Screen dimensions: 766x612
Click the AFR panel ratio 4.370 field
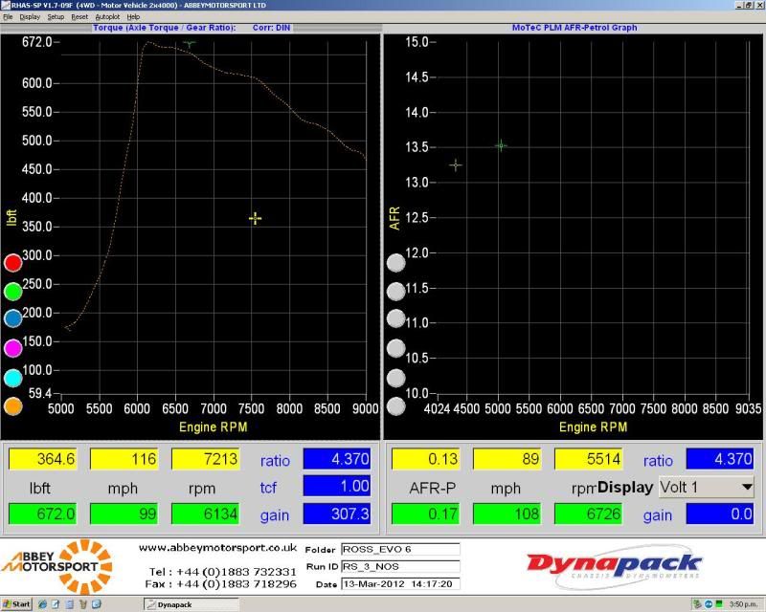(720, 459)
